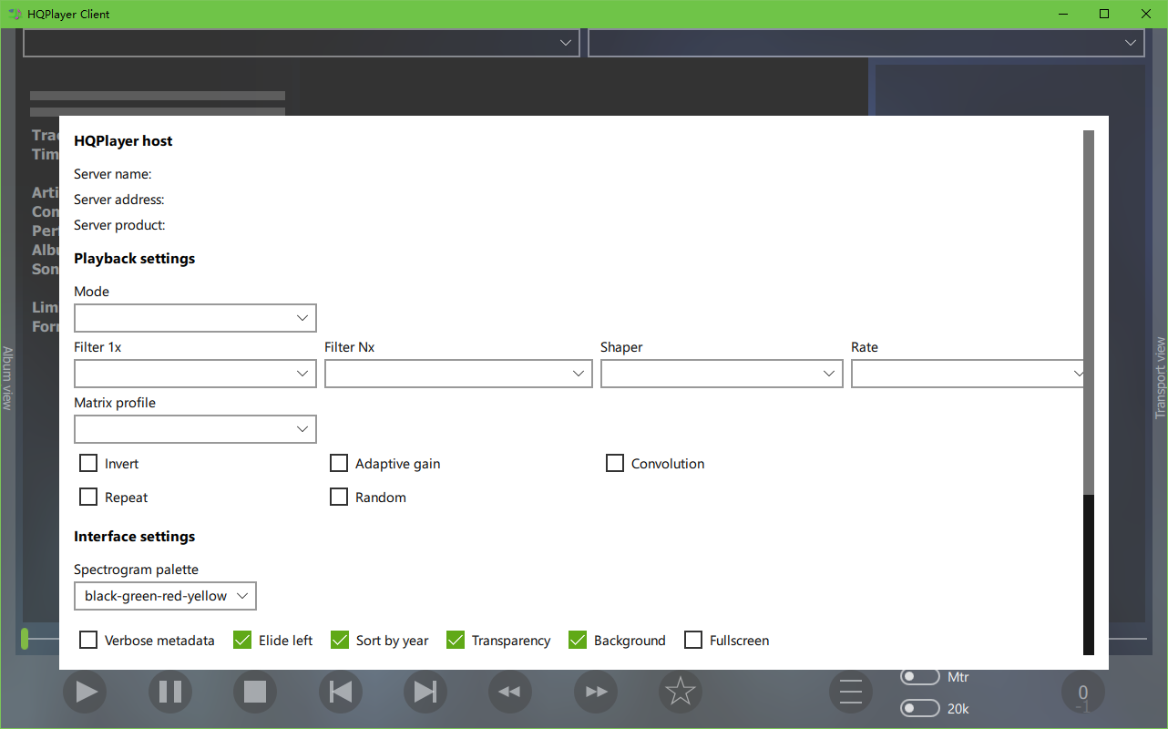Click the 'HQPlayer host' heading
The width and height of the screenshot is (1168, 729).
point(123,141)
